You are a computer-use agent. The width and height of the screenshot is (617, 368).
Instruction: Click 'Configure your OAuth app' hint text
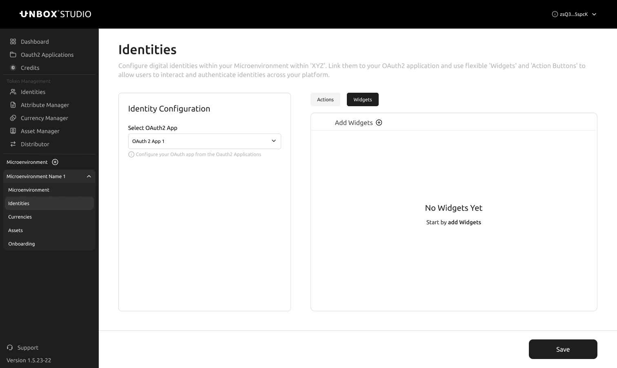click(198, 154)
